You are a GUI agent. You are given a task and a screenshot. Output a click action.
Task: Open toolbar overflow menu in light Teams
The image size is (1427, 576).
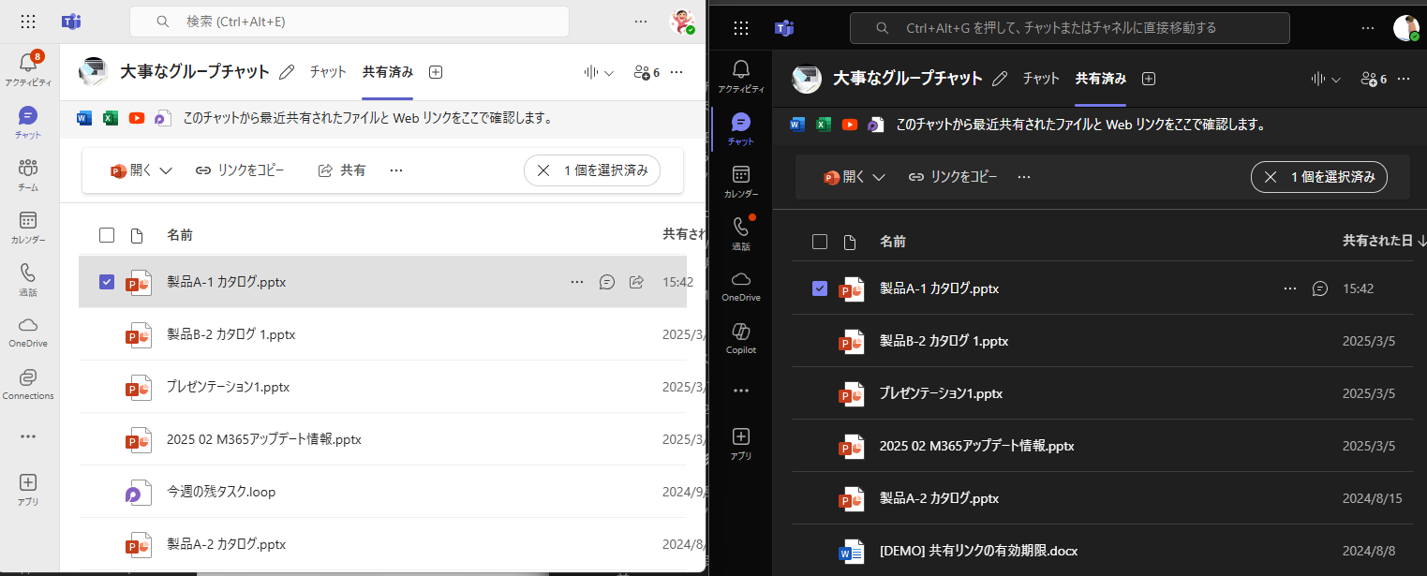point(396,170)
